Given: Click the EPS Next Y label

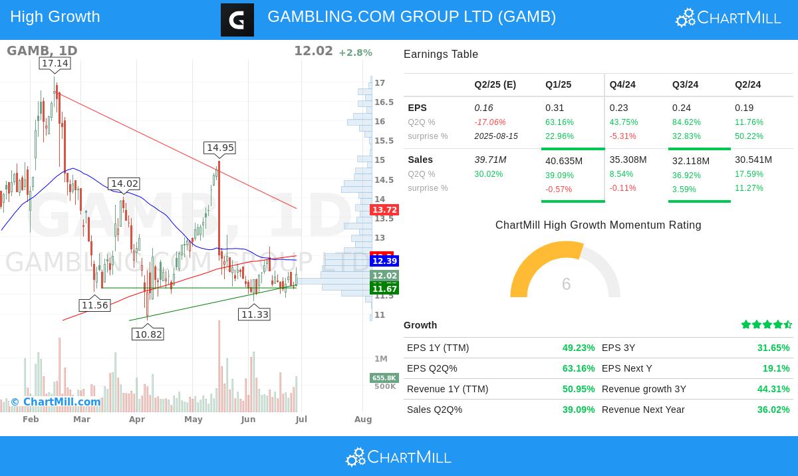Looking at the screenshot, I should pyautogui.click(x=627, y=368).
